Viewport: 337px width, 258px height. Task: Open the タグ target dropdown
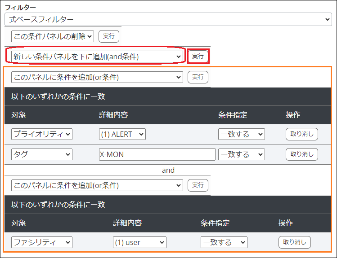42,154
